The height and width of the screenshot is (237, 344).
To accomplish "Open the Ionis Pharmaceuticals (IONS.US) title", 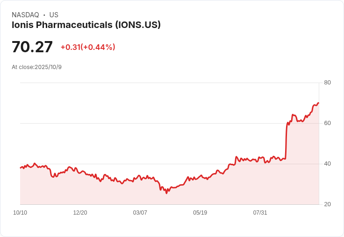I will pyautogui.click(x=86, y=25).
